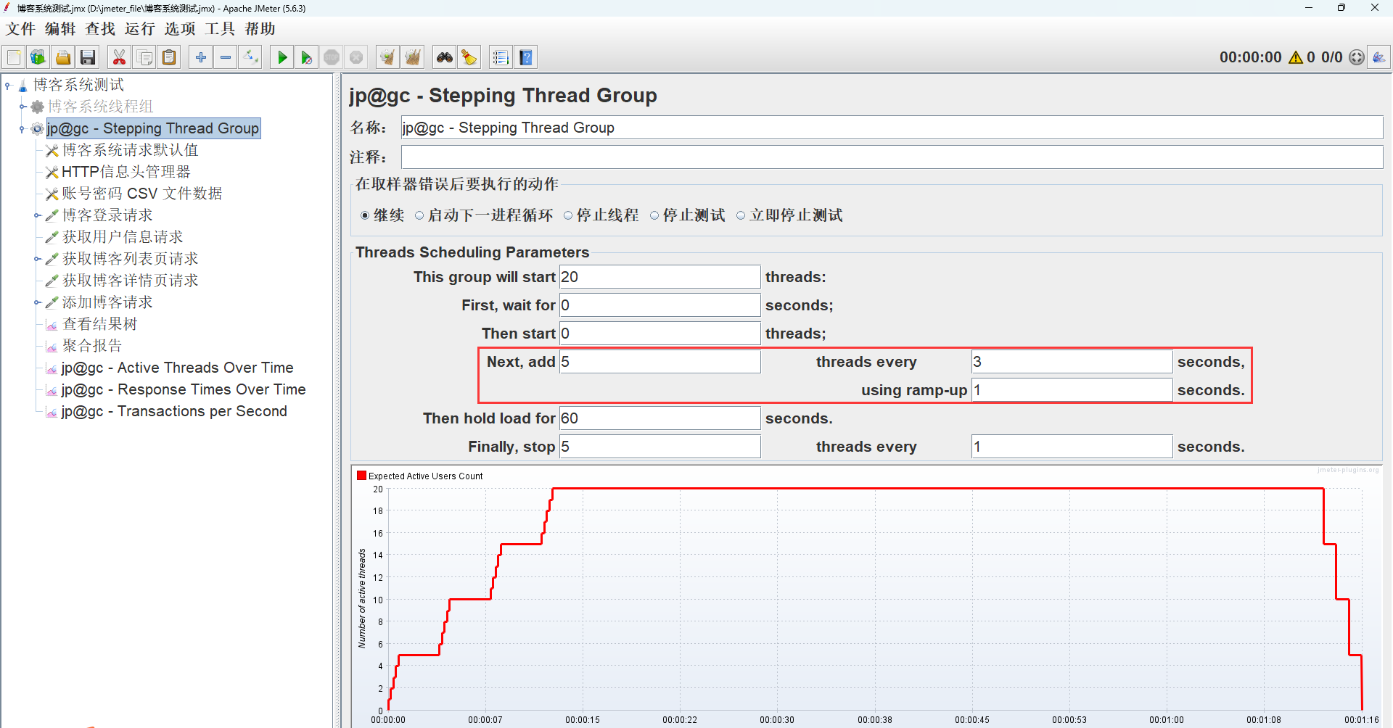Click the Paste clipboard icon
Viewport: 1393px width, 728px height.
point(169,57)
